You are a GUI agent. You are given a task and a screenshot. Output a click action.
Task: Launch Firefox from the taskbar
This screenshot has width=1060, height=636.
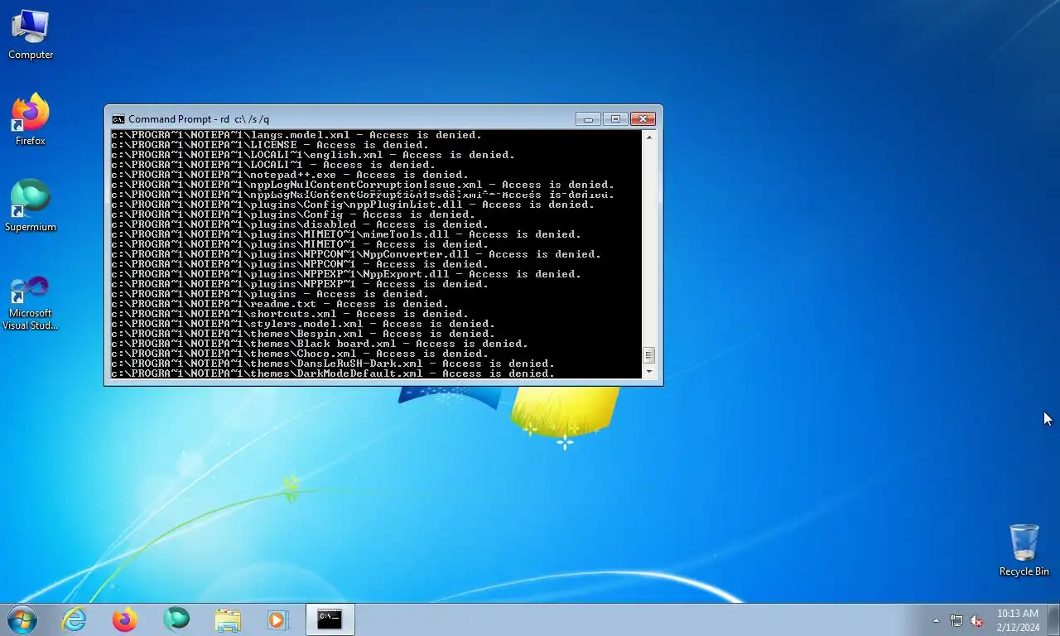[x=125, y=619]
